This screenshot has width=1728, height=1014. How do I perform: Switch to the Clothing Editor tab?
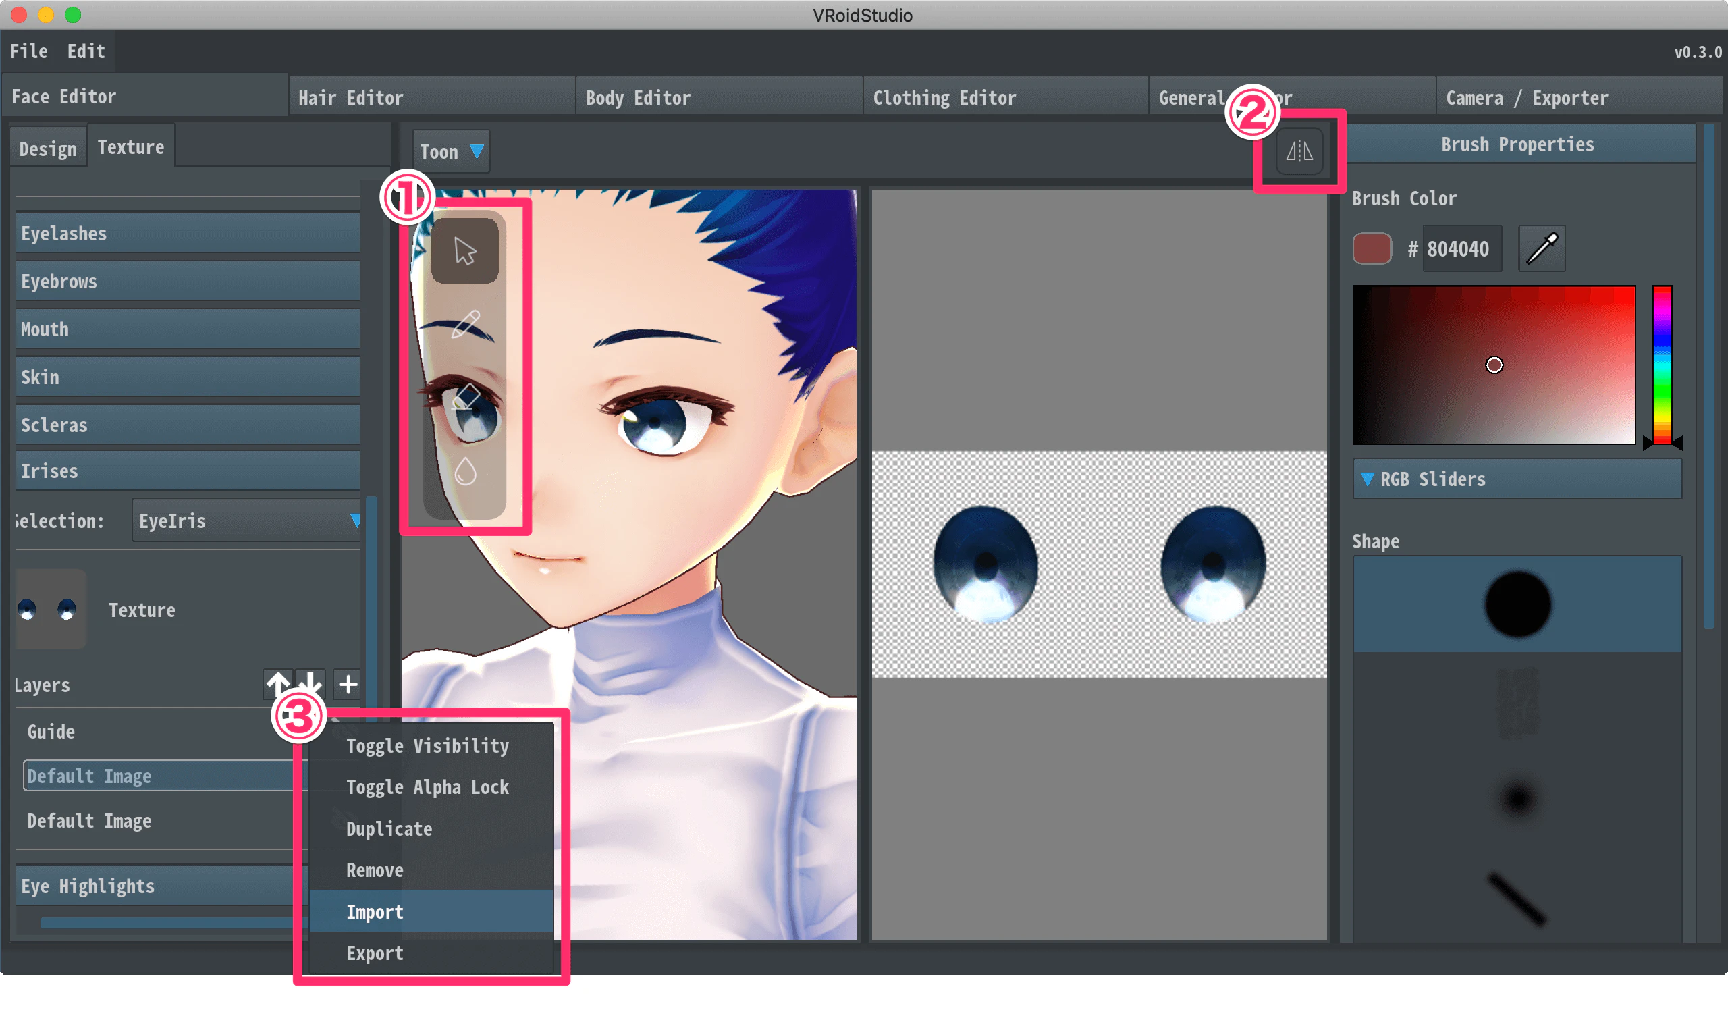click(x=1006, y=97)
